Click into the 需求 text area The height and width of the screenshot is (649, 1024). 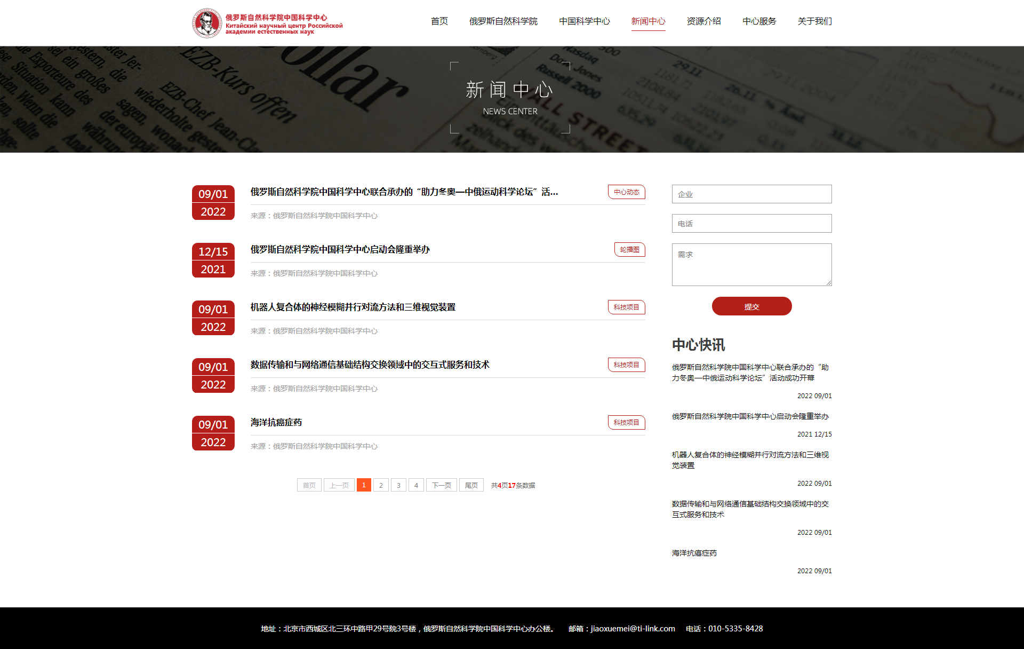click(751, 265)
